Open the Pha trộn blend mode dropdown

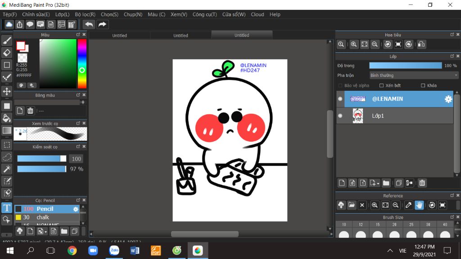(x=414, y=76)
